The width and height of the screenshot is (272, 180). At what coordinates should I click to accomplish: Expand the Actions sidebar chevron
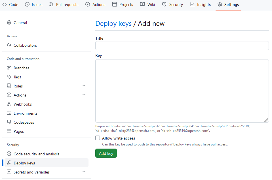(84, 95)
